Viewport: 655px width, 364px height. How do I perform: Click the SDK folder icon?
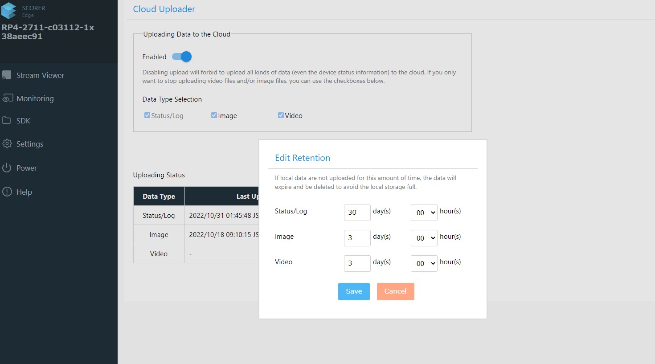click(7, 121)
